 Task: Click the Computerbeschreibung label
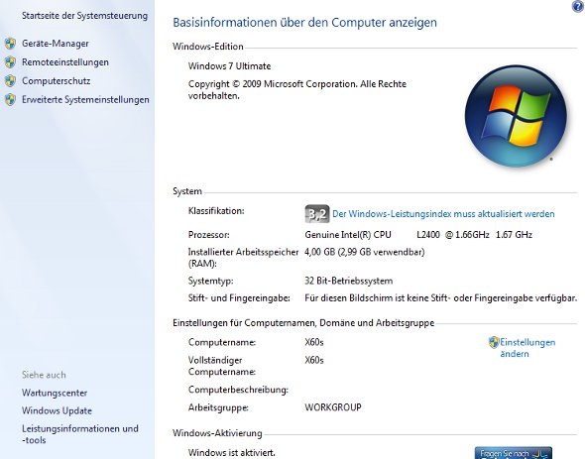238,390
